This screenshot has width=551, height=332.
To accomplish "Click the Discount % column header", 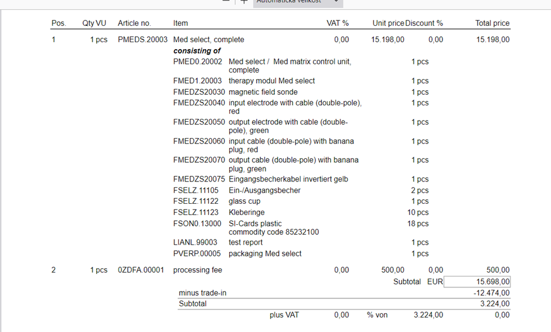I will click(424, 23).
